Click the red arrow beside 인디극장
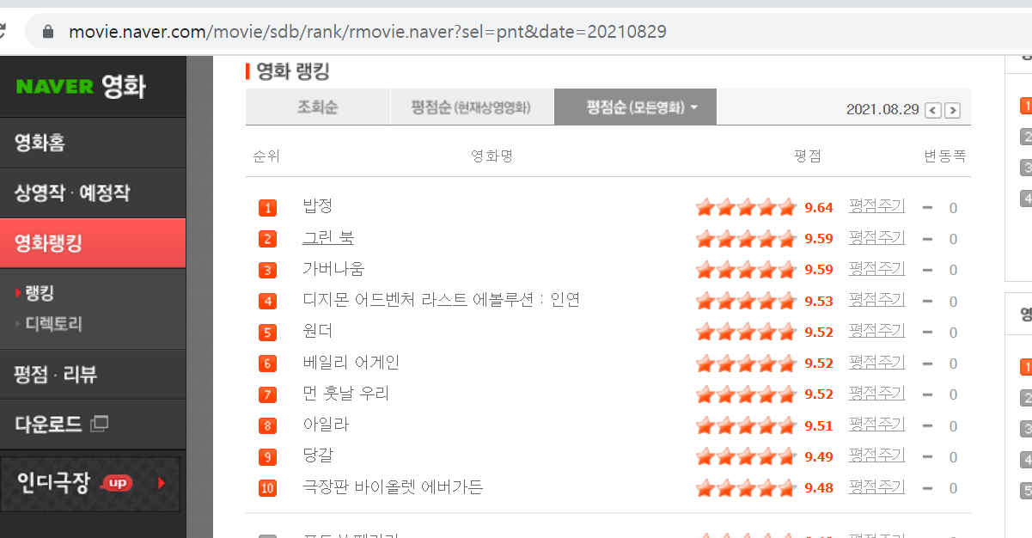The width and height of the screenshot is (1032, 538). (x=162, y=483)
